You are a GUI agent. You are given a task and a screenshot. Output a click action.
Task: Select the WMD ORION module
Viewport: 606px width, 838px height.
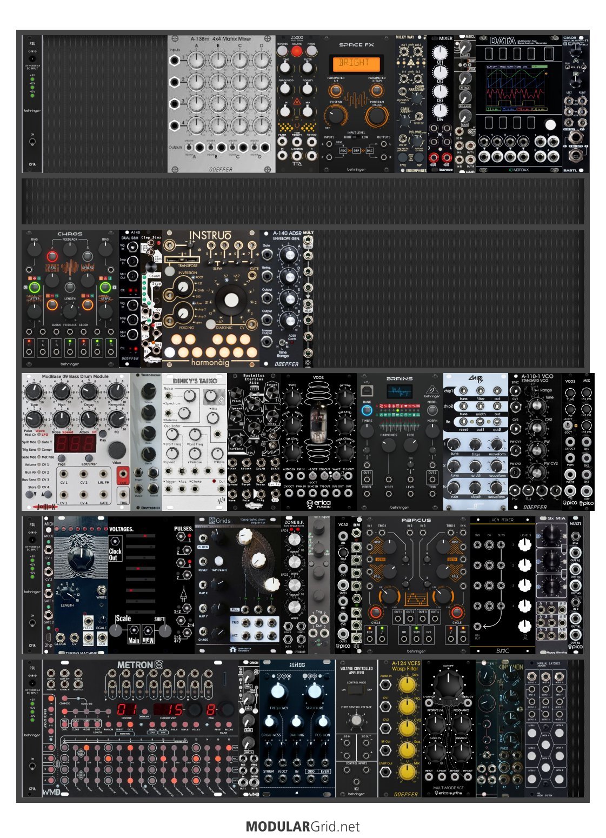(x=249, y=728)
